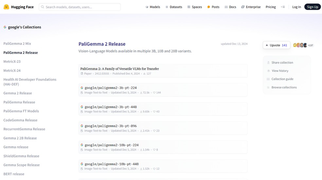Select PaliGemma FT Models collection
Viewport: 322px width, 180px height.
21,111
